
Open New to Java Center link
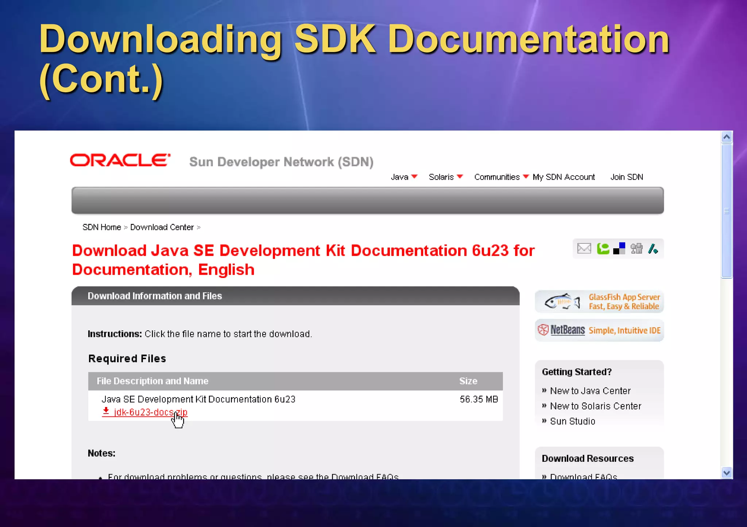point(590,391)
